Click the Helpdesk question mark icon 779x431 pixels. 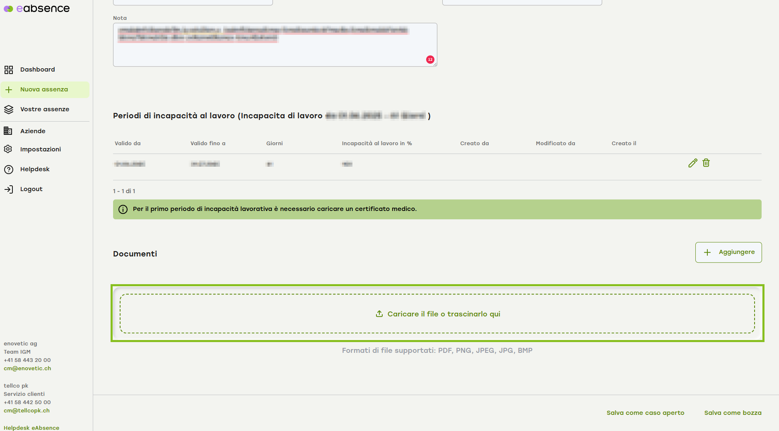click(9, 169)
